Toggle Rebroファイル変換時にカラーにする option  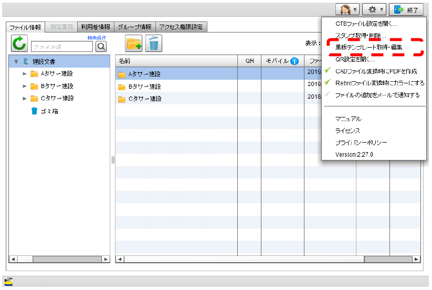pos(379,83)
